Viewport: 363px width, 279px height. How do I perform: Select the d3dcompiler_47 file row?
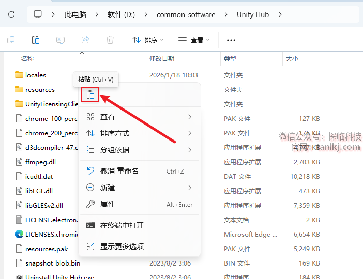52,147
